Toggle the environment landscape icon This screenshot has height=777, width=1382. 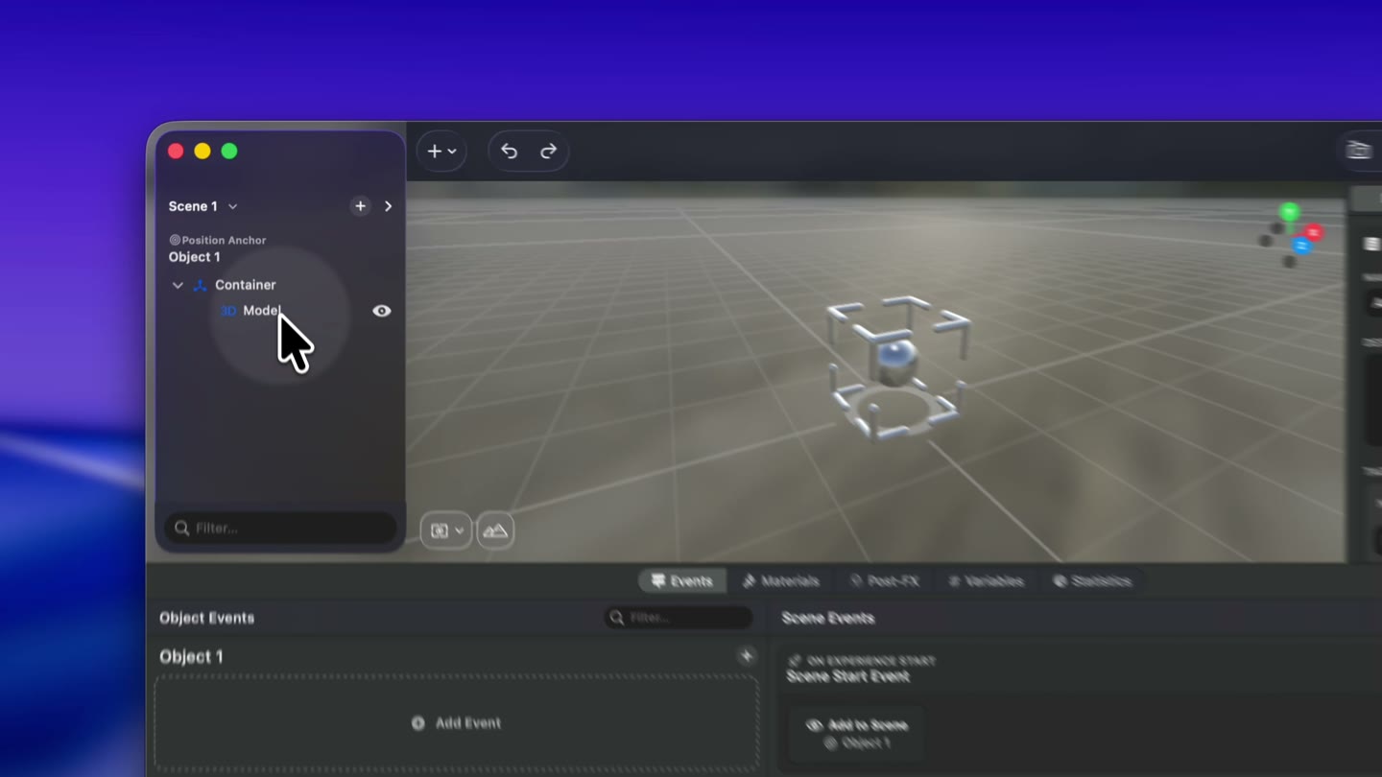pyautogui.click(x=495, y=530)
